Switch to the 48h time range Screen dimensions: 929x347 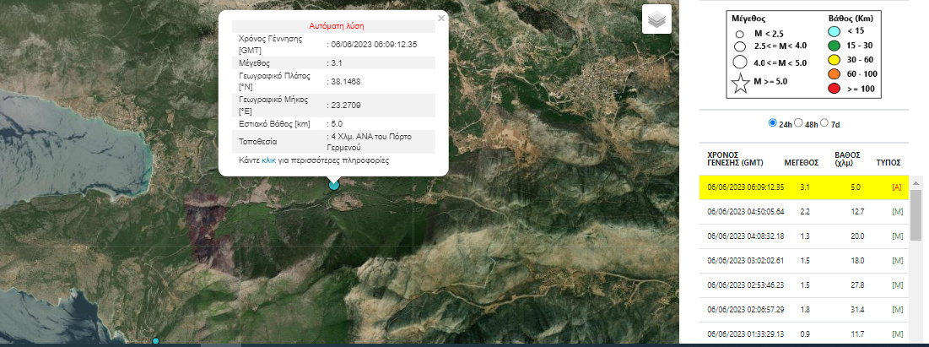pyautogui.click(x=800, y=123)
